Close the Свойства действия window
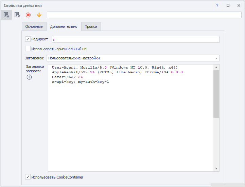Image resolution: width=245 pixels, height=187 pixels. click(x=238, y=5)
